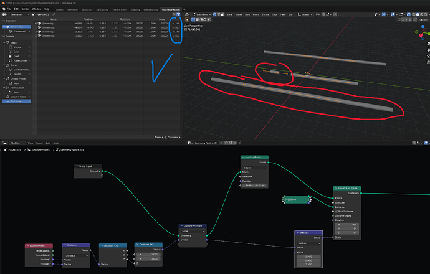Enable vertex select mode
The width and height of the screenshot is (430, 274).
click(x=214, y=14)
